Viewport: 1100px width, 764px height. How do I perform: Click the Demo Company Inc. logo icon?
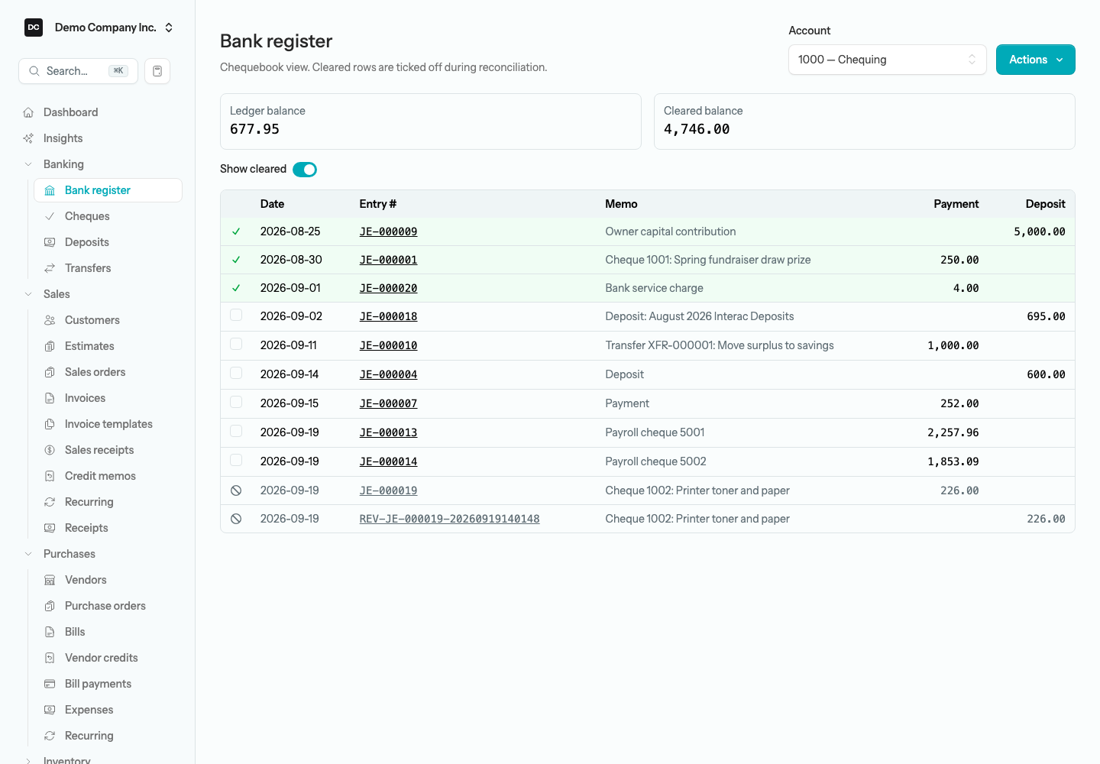point(34,28)
